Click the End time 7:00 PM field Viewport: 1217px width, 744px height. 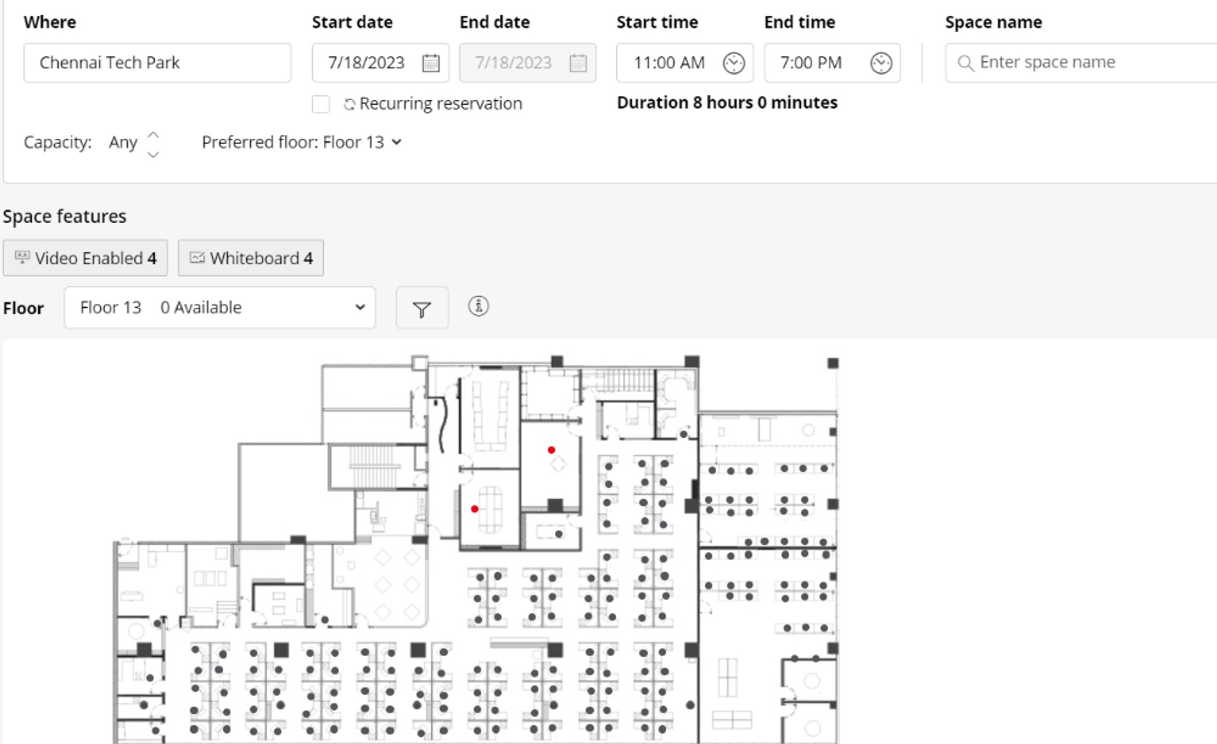click(x=832, y=62)
